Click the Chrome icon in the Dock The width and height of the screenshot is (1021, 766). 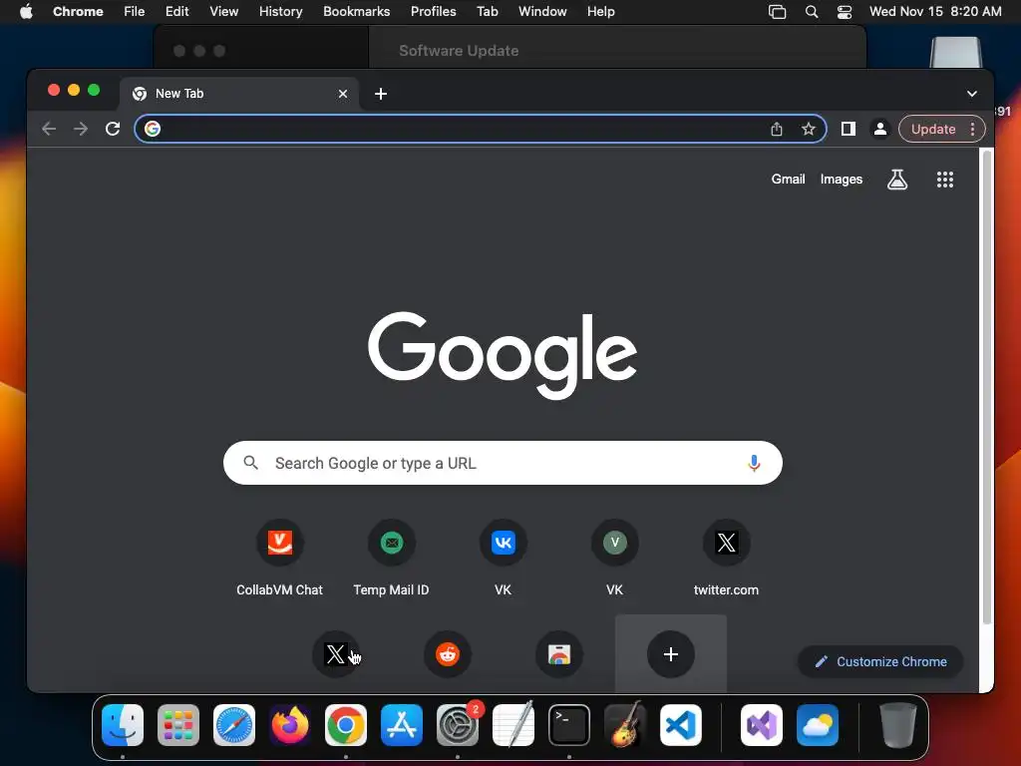click(346, 725)
